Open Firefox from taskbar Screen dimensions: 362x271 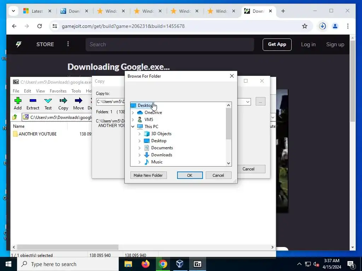pyautogui.click(x=145, y=264)
